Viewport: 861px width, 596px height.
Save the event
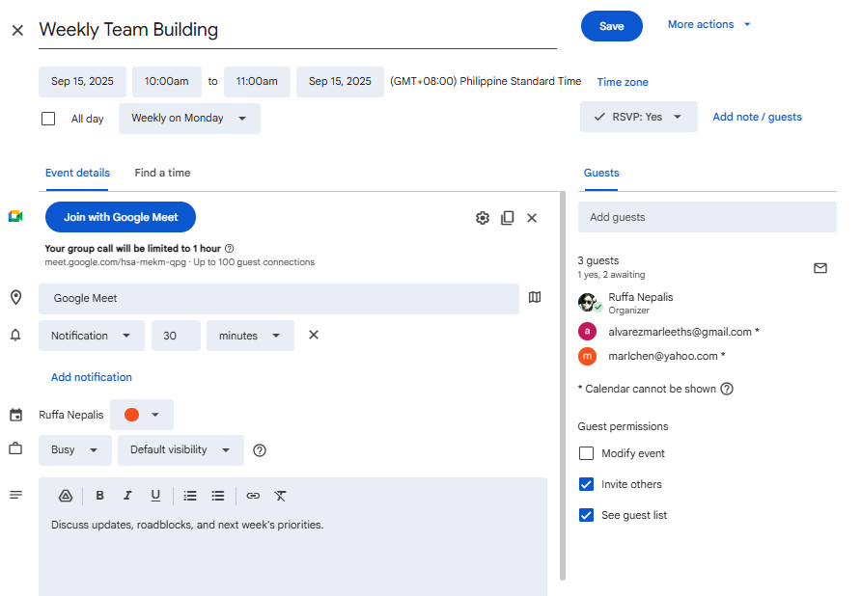[x=612, y=26]
